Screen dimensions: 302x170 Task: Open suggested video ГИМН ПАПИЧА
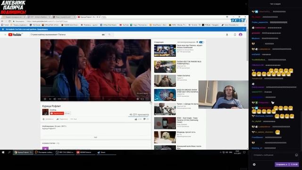[x=165, y=81]
